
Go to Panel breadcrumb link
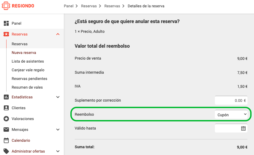tap(68, 6)
